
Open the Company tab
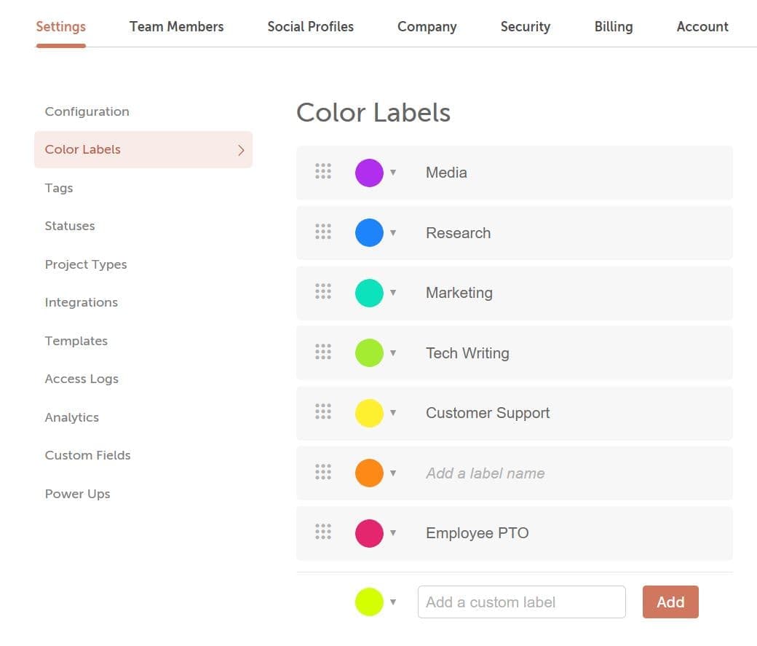[x=427, y=26]
